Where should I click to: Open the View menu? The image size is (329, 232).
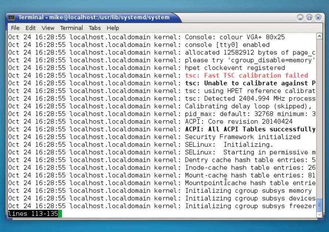click(48, 28)
